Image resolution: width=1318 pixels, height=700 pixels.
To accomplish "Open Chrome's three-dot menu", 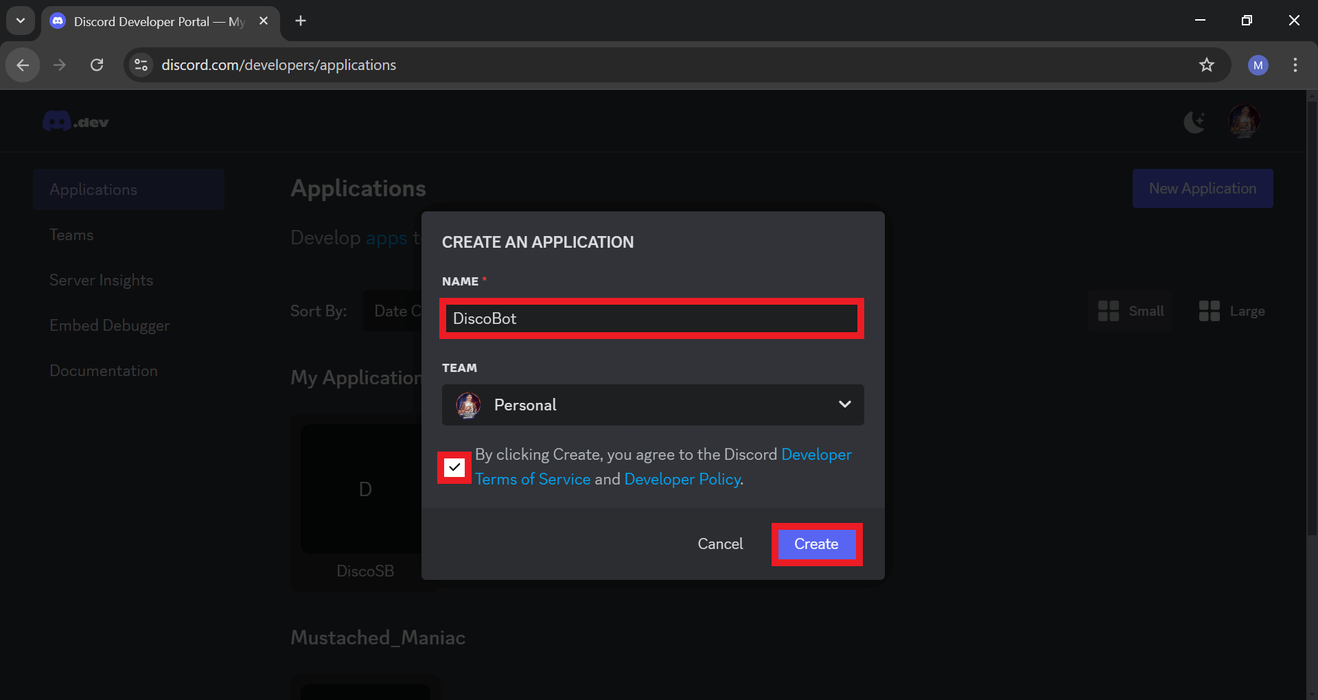I will (1295, 65).
